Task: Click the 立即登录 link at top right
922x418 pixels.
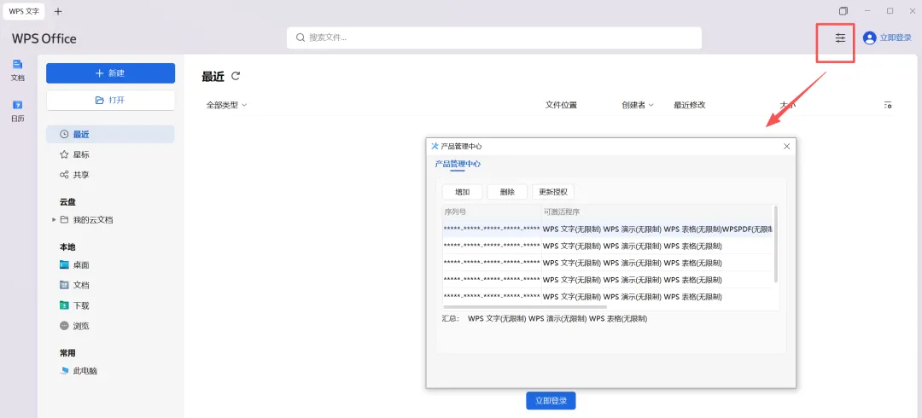Action: pos(895,38)
